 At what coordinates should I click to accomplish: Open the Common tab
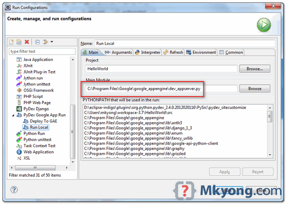pos(231,52)
